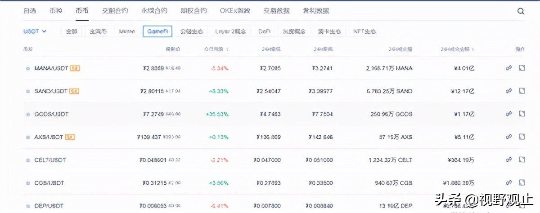Open chart icon in CELT/USDT row
Viewport: 540px width, 213px height.
509,160
